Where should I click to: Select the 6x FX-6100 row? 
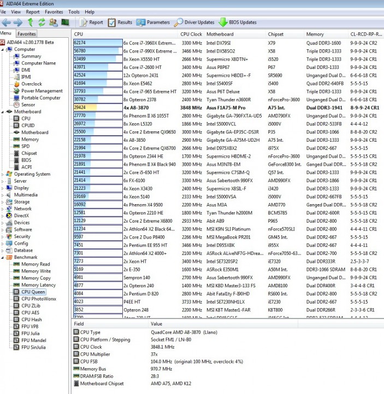coord(228,181)
